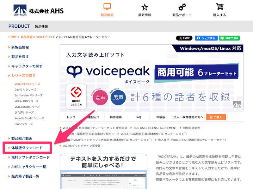The width and height of the screenshot is (253, 189).
Task: Expand シリーズで探す sidebar section
Action: (23, 76)
